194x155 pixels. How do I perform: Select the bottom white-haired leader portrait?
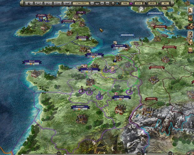[x=191, y=50]
